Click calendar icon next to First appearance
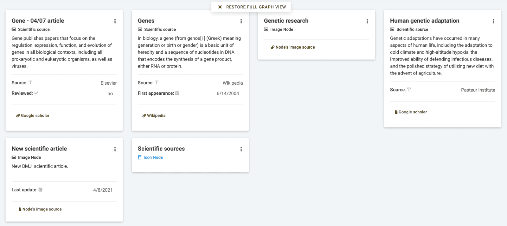 pyautogui.click(x=177, y=93)
